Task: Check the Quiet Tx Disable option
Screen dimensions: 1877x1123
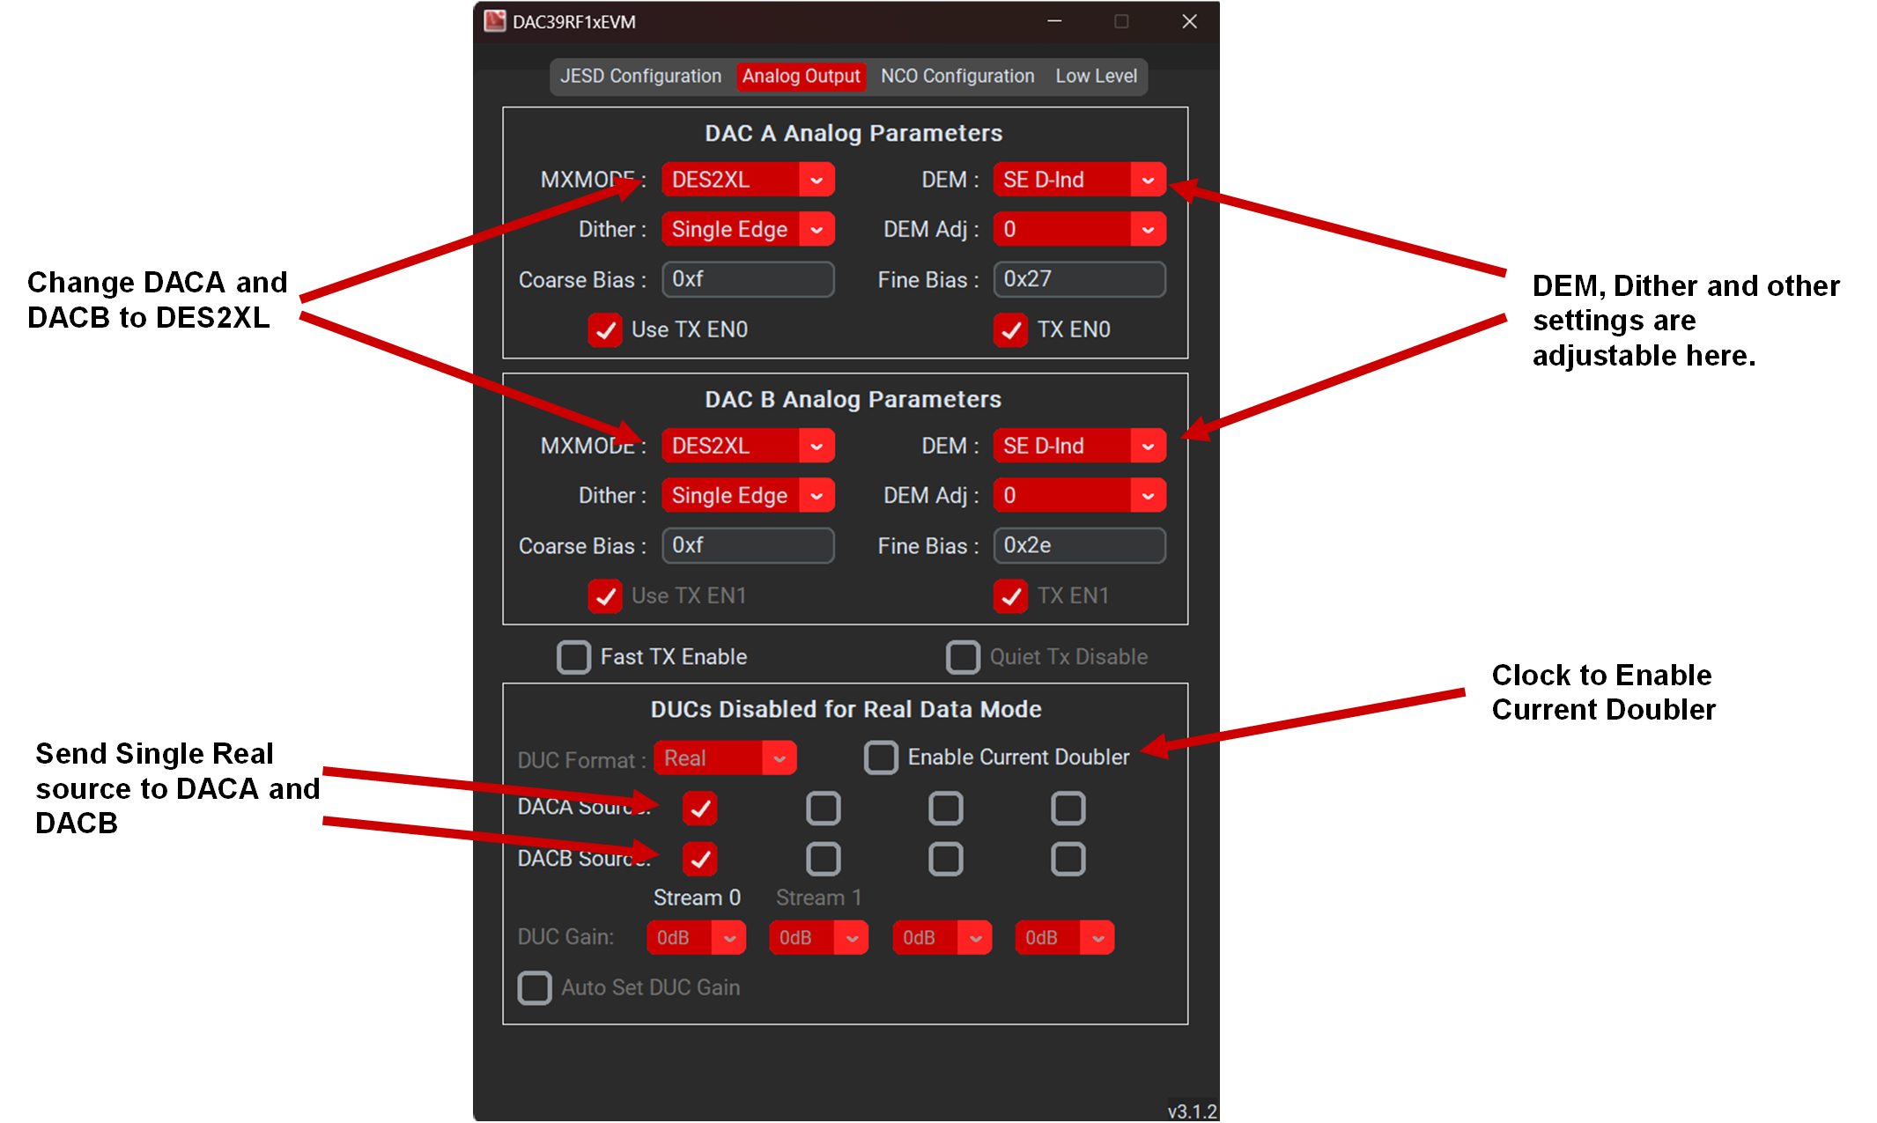Action: pos(963,656)
